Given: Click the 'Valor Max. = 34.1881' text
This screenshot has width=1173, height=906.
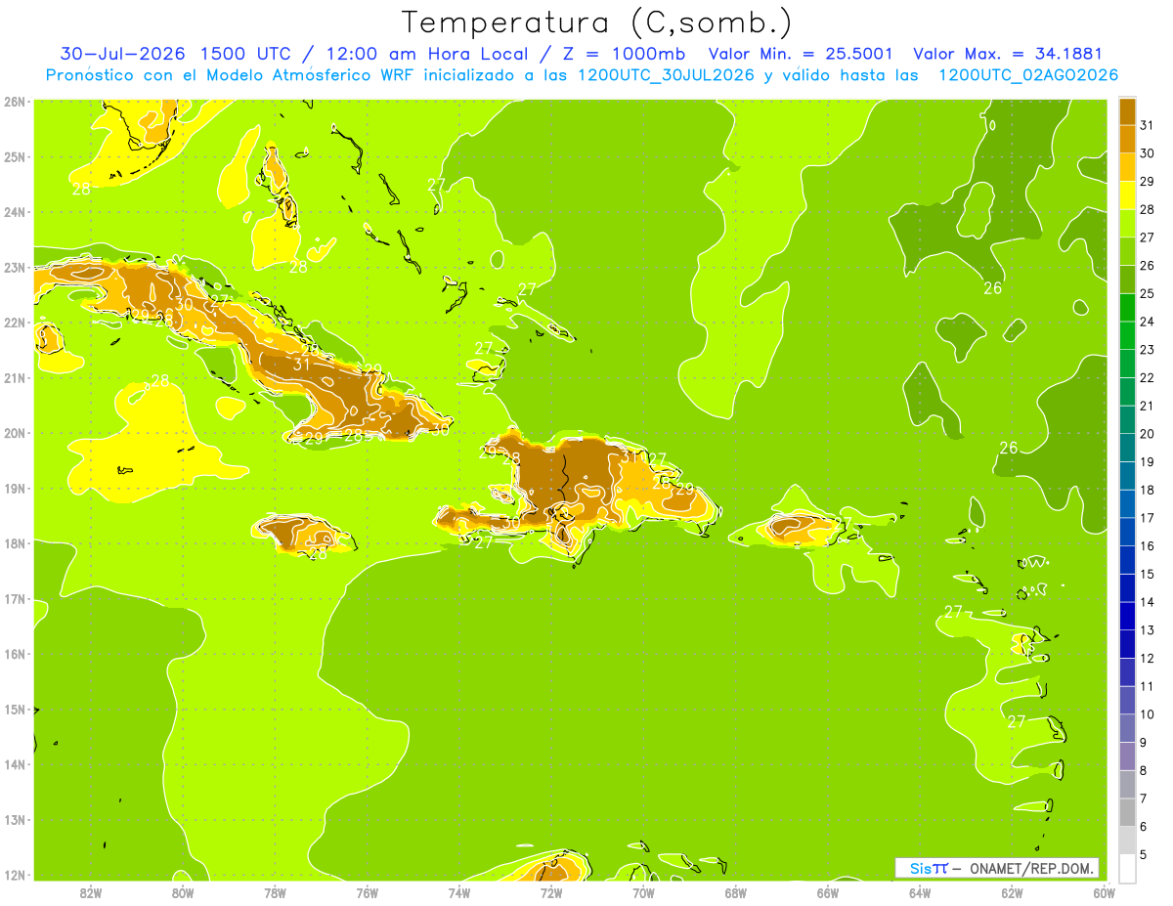Looking at the screenshot, I should (1007, 54).
